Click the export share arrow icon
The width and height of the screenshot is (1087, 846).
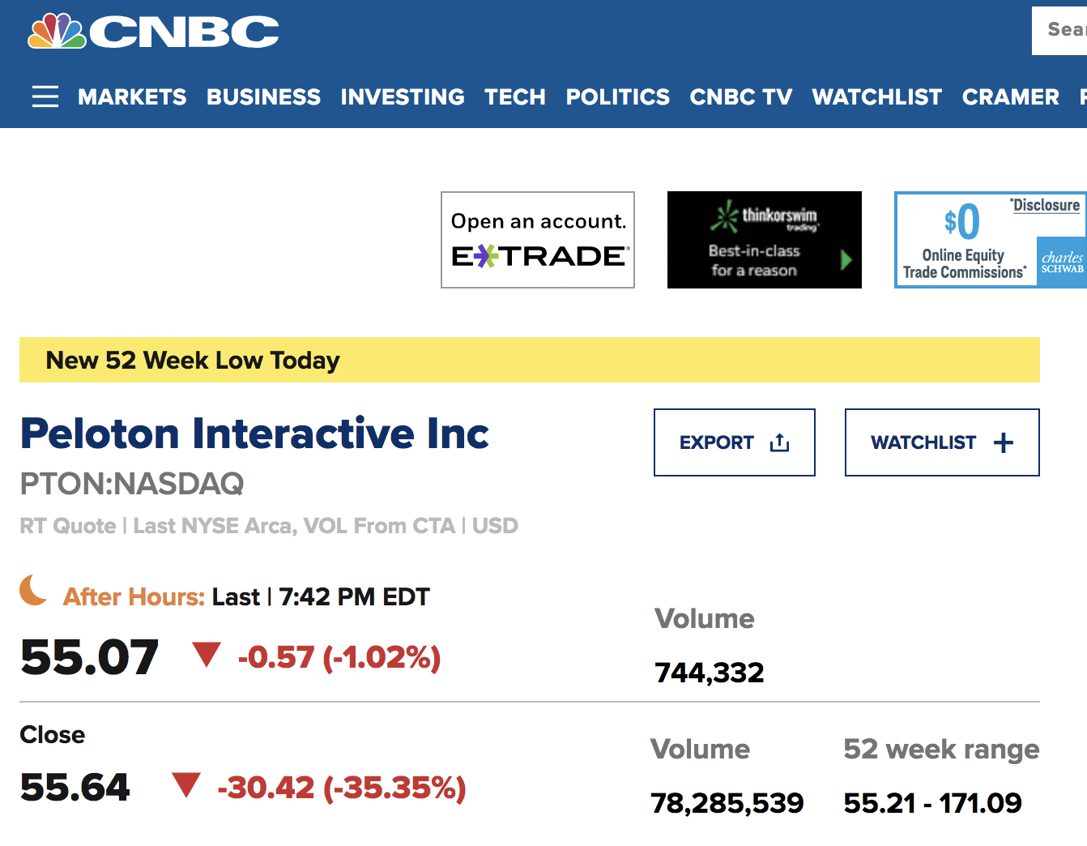tap(779, 442)
